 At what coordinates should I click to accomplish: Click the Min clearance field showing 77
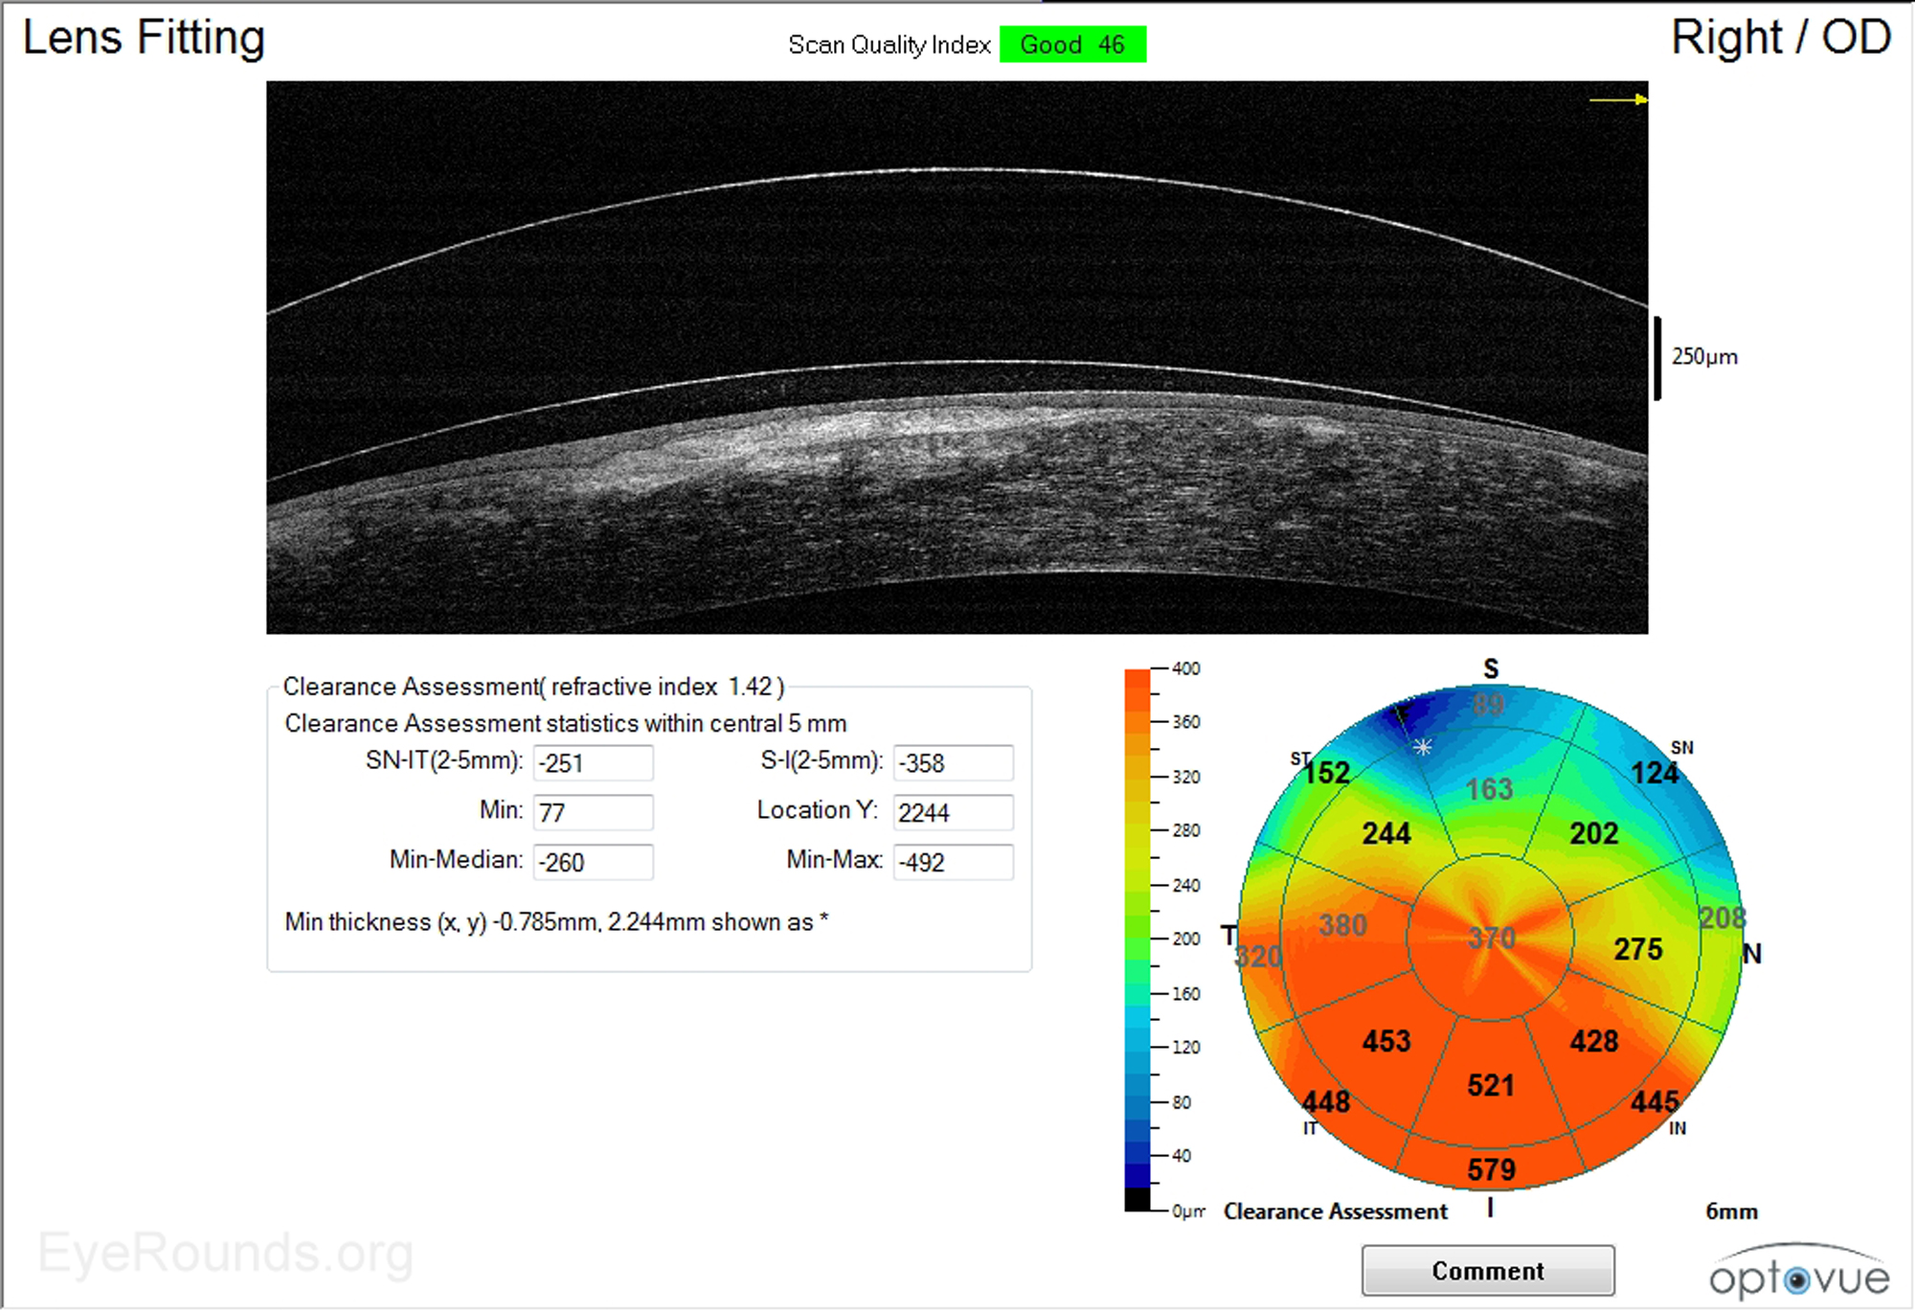point(594,812)
